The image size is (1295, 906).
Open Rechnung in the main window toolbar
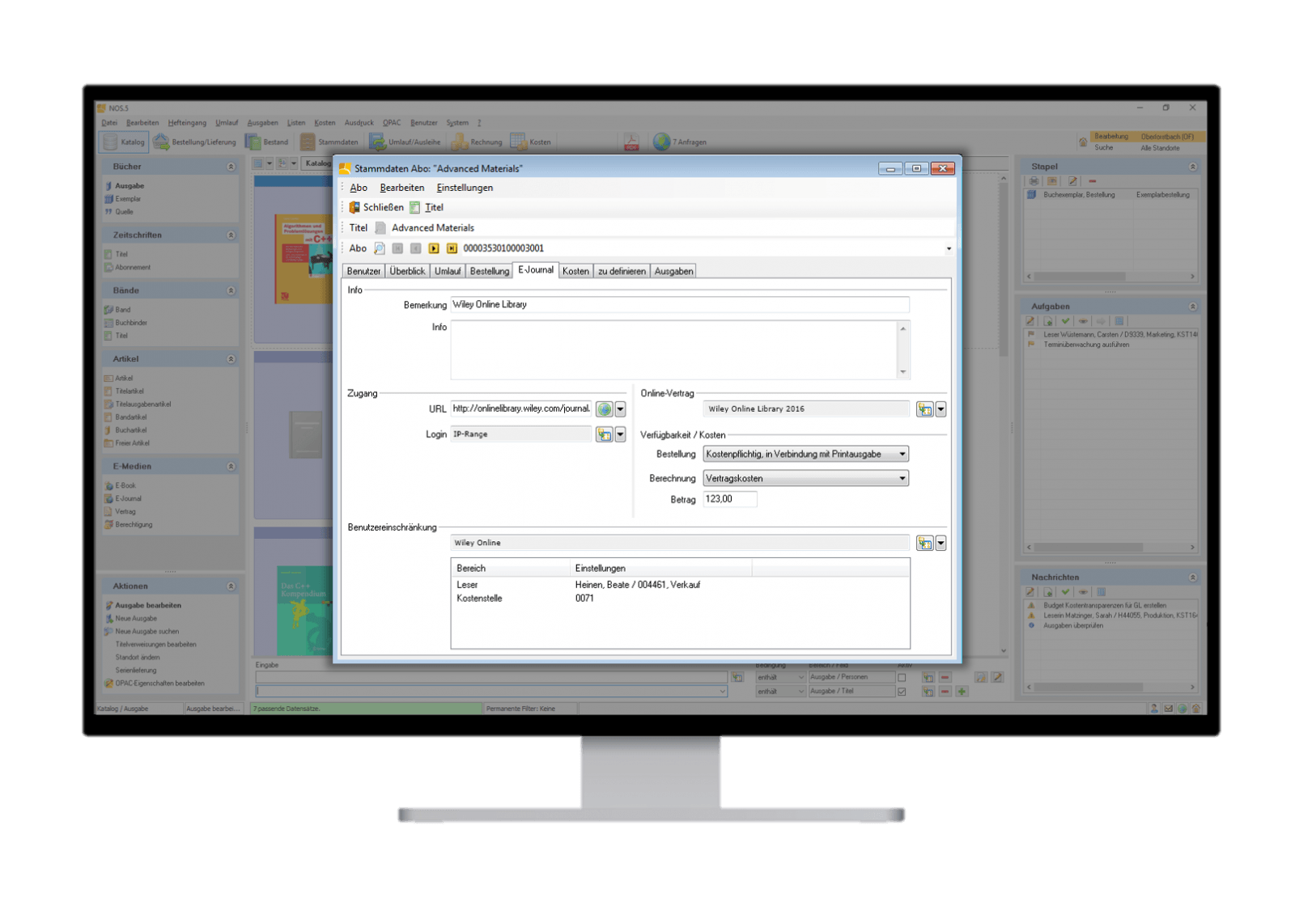[478, 142]
